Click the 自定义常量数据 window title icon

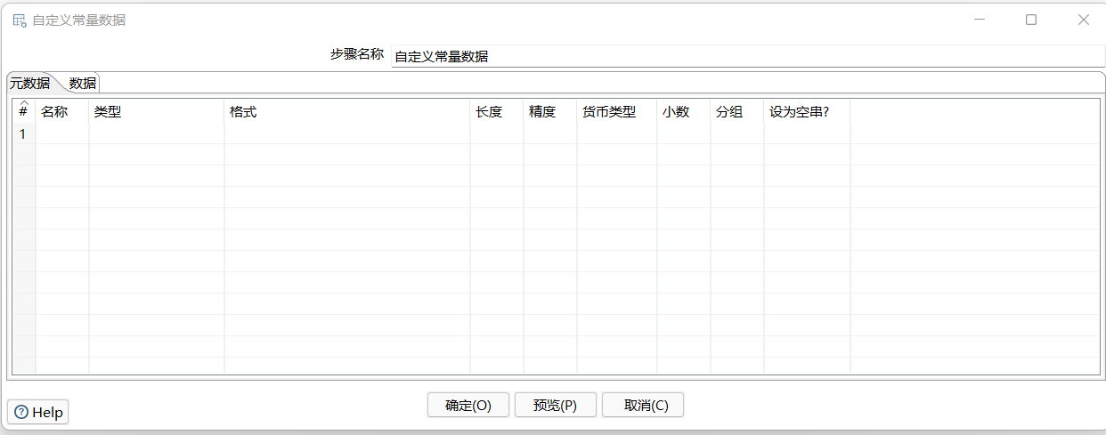(x=19, y=20)
